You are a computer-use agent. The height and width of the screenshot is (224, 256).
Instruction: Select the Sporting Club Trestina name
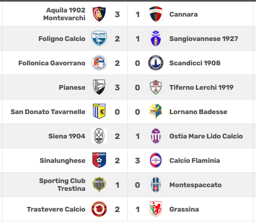click(x=62, y=185)
